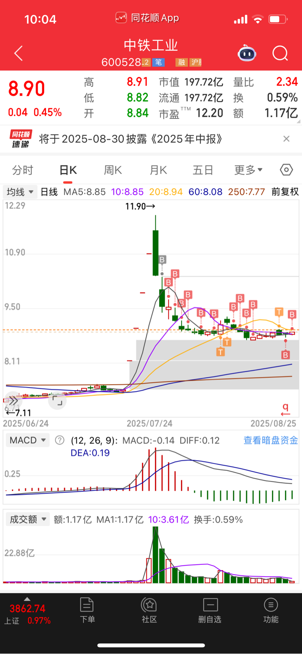The image size is (302, 654).
Task: Open the MACD help question mark
Action: [x=59, y=440]
